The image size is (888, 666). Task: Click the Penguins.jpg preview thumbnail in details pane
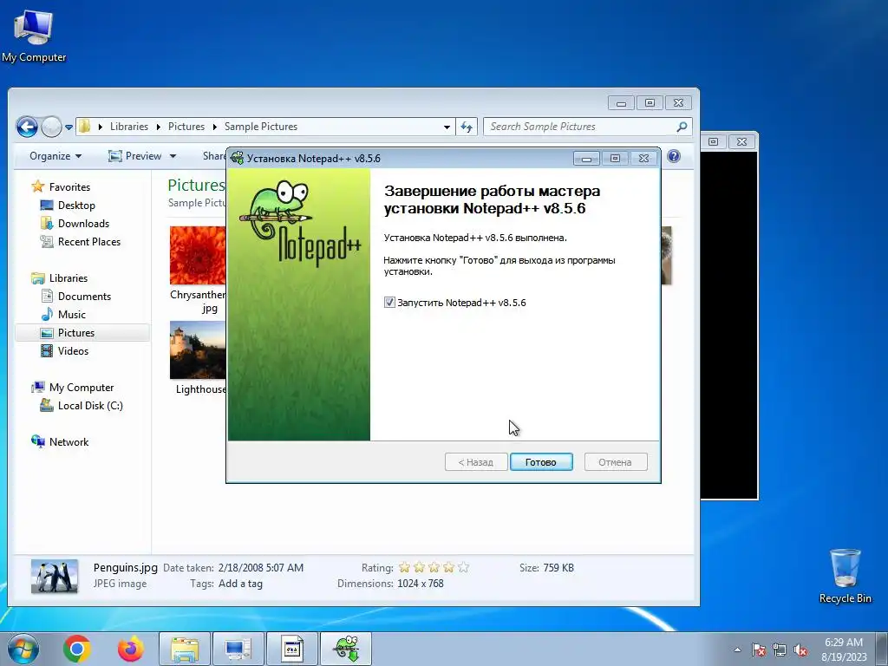(55, 577)
